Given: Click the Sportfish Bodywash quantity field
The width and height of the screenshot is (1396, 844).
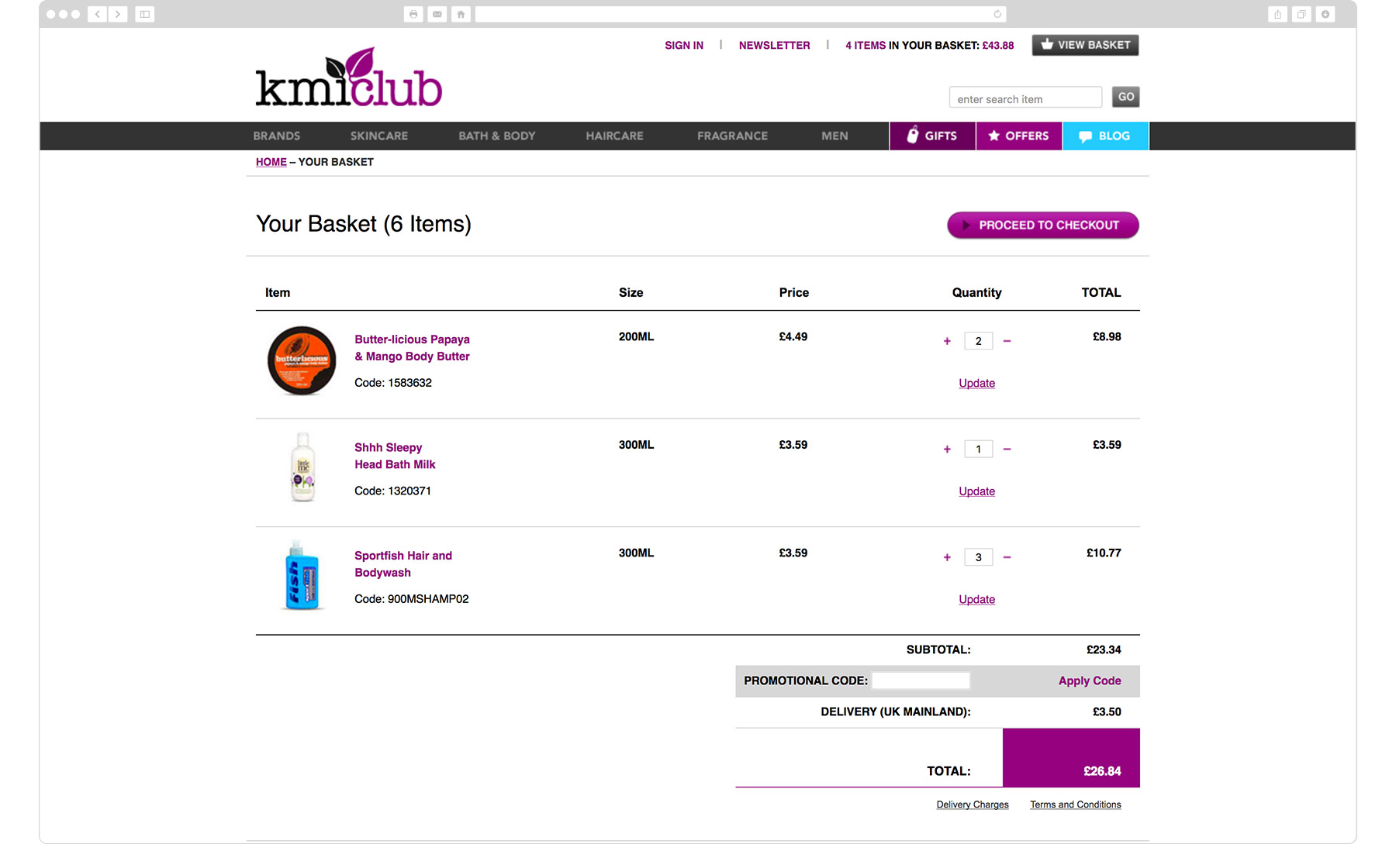Looking at the screenshot, I should [x=978, y=557].
